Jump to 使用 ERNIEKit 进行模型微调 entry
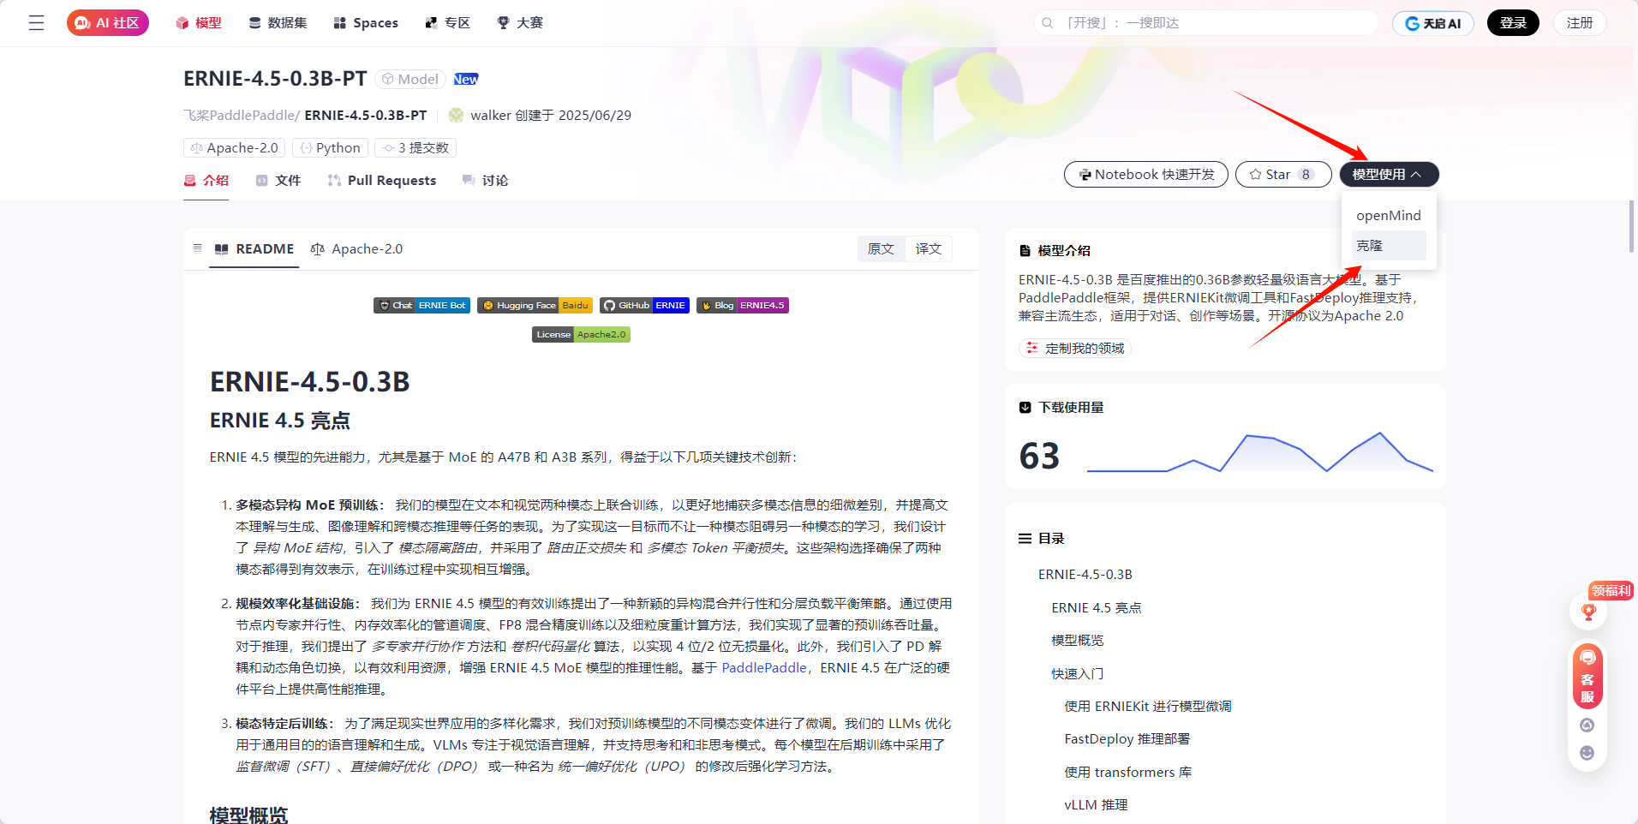This screenshot has height=824, width=1638. pos(1148,706)
